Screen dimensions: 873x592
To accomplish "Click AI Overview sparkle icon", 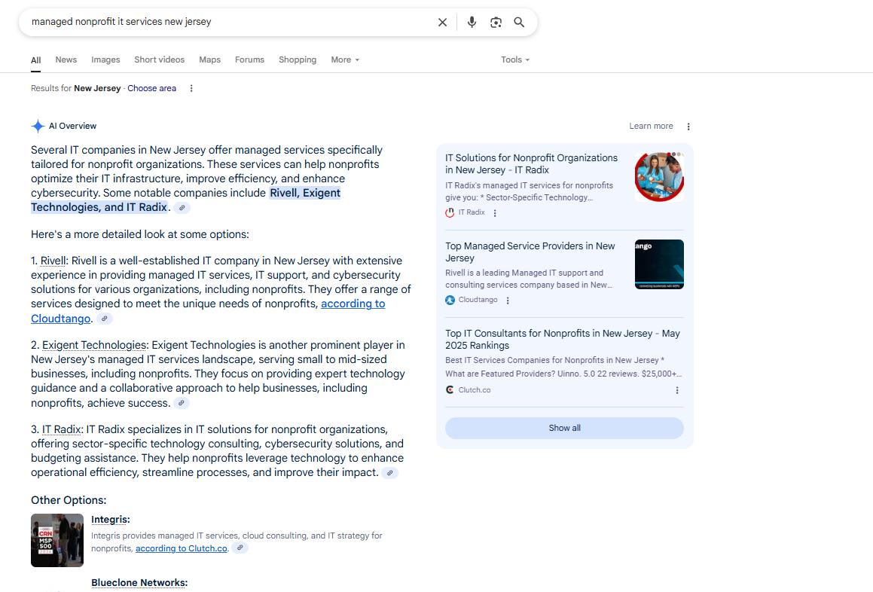I will pyautogui.click(x=38, y=127).
